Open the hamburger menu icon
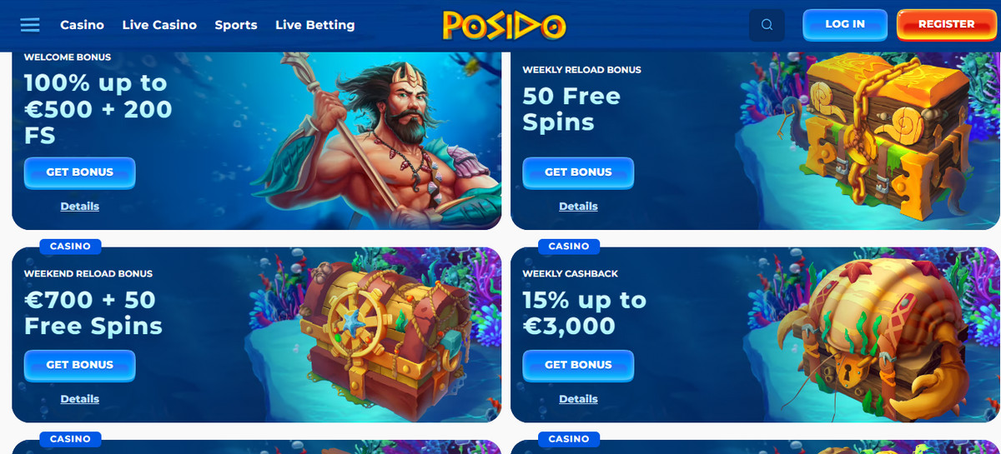 point(30,25)
